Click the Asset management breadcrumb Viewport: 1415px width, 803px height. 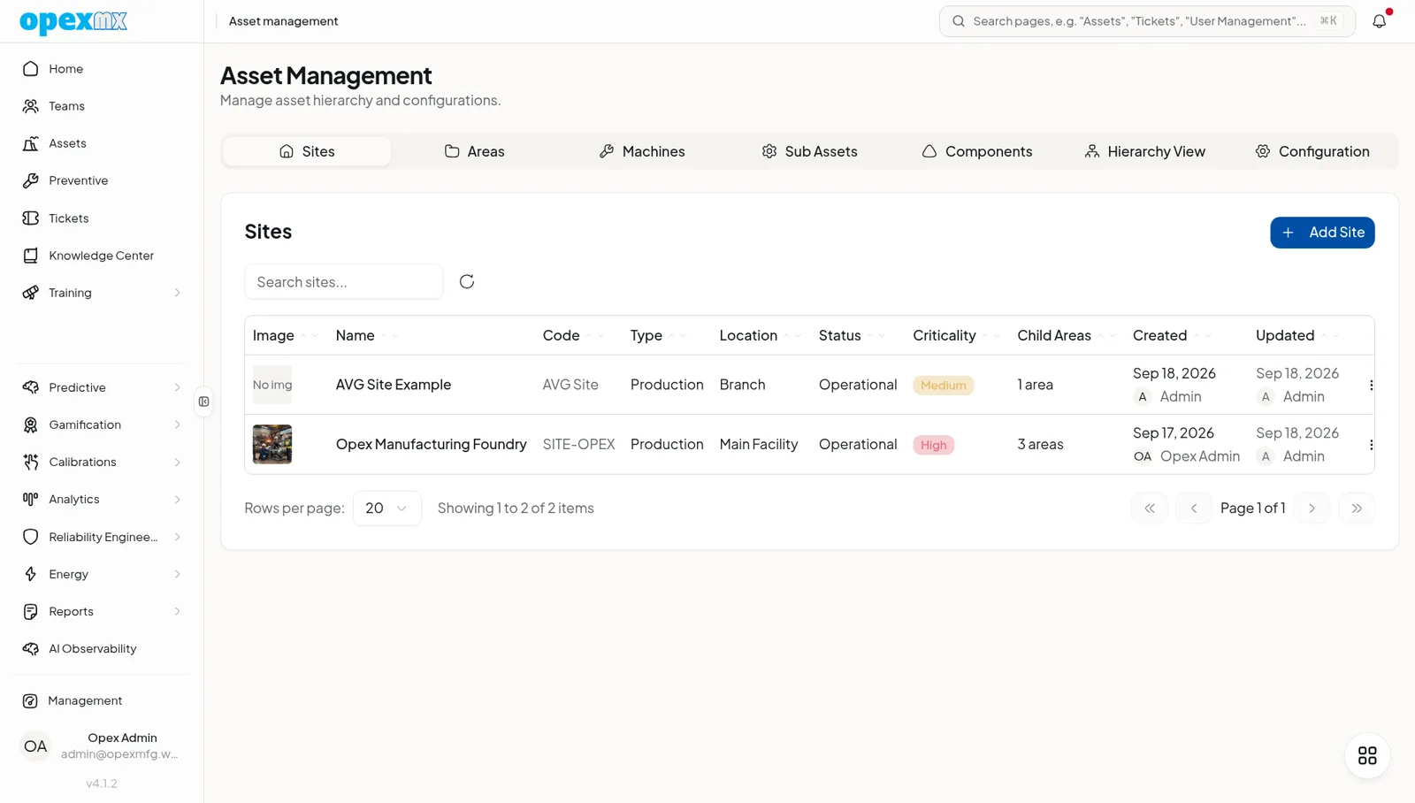[x=283, y=21]
